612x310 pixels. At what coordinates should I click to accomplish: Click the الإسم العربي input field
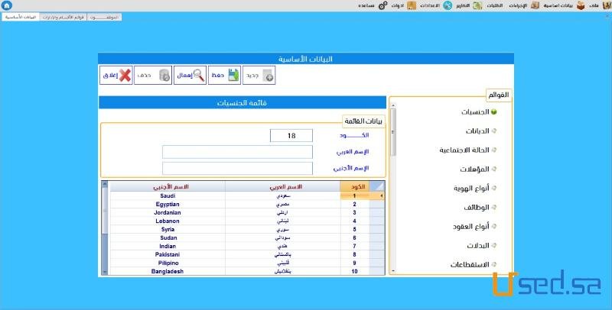237,152
